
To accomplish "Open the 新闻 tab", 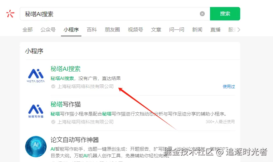I will coord(197,29).
